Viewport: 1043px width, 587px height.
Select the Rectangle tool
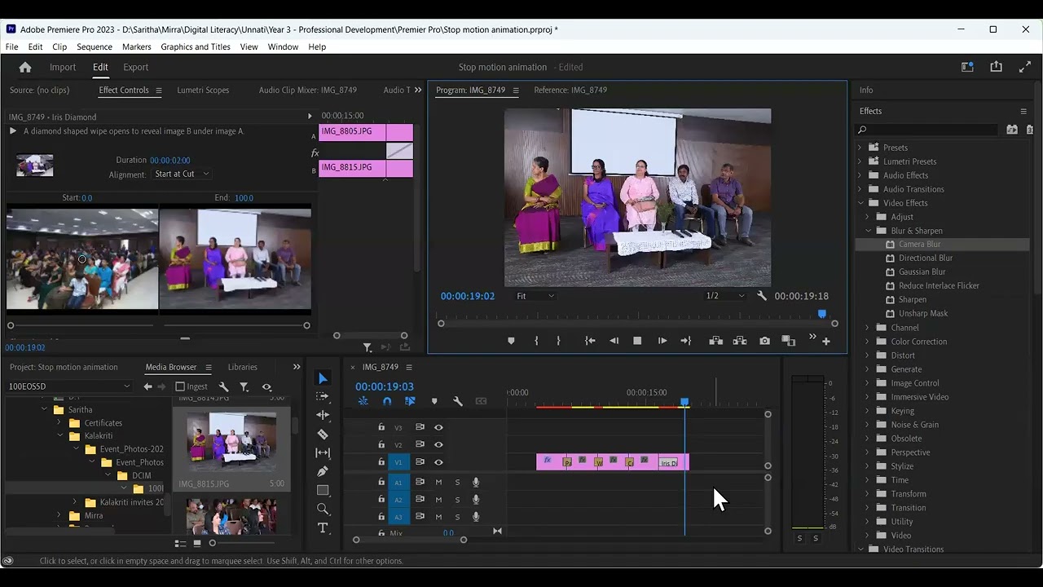tap(323, 490)
